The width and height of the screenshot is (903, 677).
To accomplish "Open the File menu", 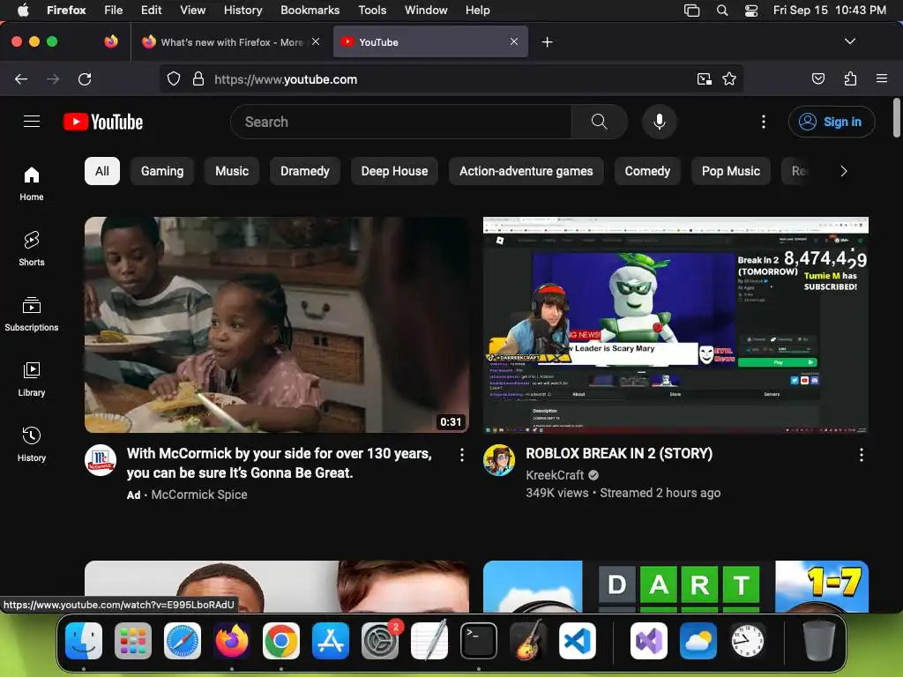I will click(x=114, y=10).
